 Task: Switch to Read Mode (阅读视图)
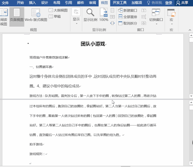[x=4, y=17]
